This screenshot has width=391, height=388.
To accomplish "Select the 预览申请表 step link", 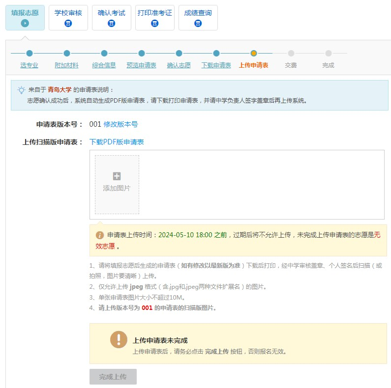I will [x=141, y=65].
